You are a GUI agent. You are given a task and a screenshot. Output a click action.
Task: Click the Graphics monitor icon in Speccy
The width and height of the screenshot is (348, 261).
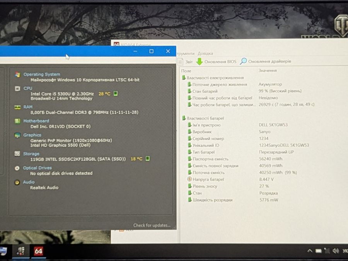(x=17, y=135)
